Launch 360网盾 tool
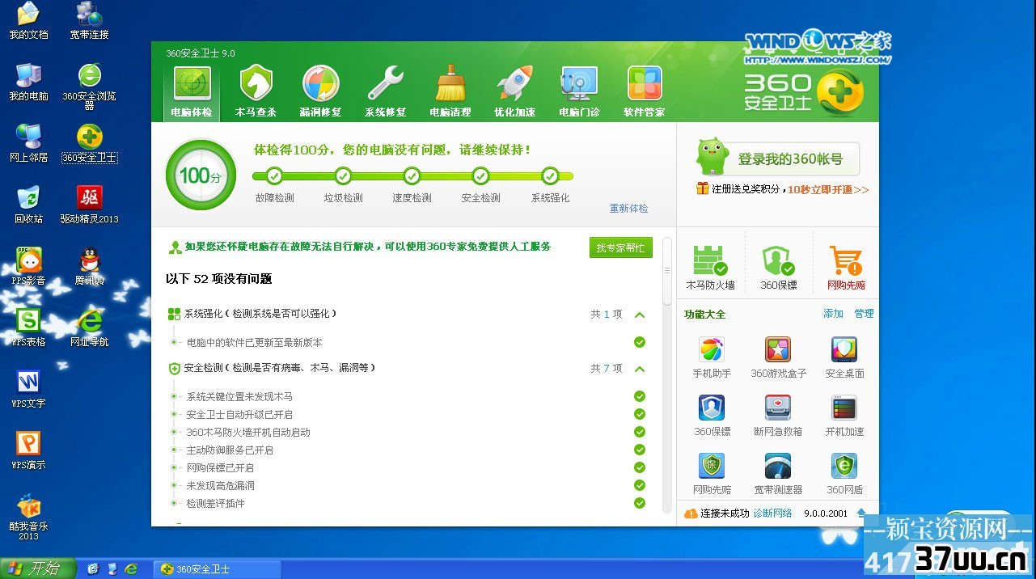The image size is (1036, 579). (x=844, y=474)
